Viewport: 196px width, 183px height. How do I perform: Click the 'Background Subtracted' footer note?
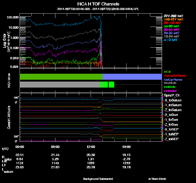point(98,179)
